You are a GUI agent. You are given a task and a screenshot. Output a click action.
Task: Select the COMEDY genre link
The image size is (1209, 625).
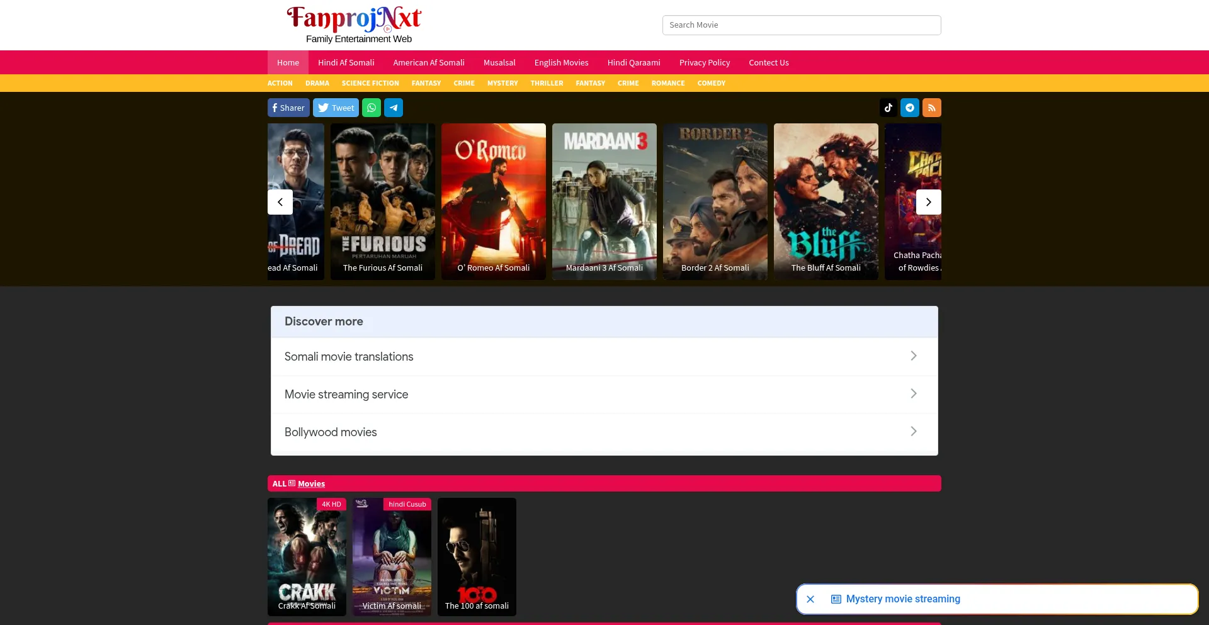[712, 83]
